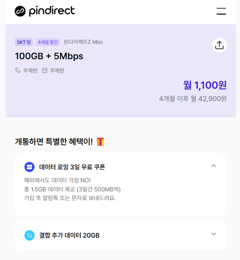
Task: Click the 데이터 로밍 3일 무료 쿠폰 title
Action: pos(72,167)
